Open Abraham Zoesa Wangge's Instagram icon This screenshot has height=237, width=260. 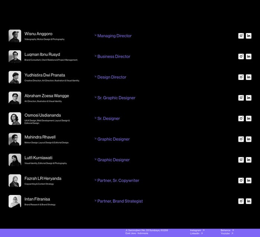pos(241,98)
